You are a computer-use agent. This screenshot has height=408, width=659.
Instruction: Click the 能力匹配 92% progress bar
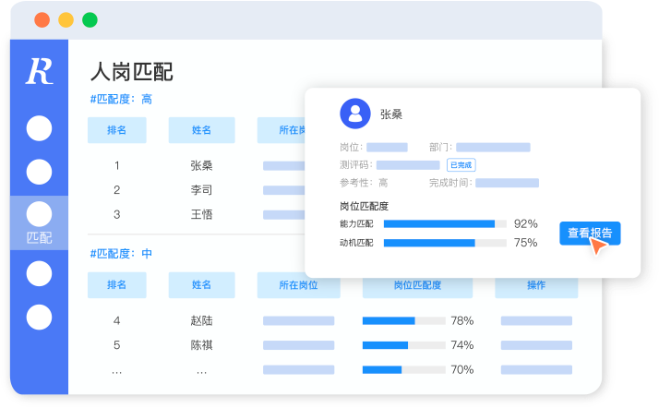point(445,224)
